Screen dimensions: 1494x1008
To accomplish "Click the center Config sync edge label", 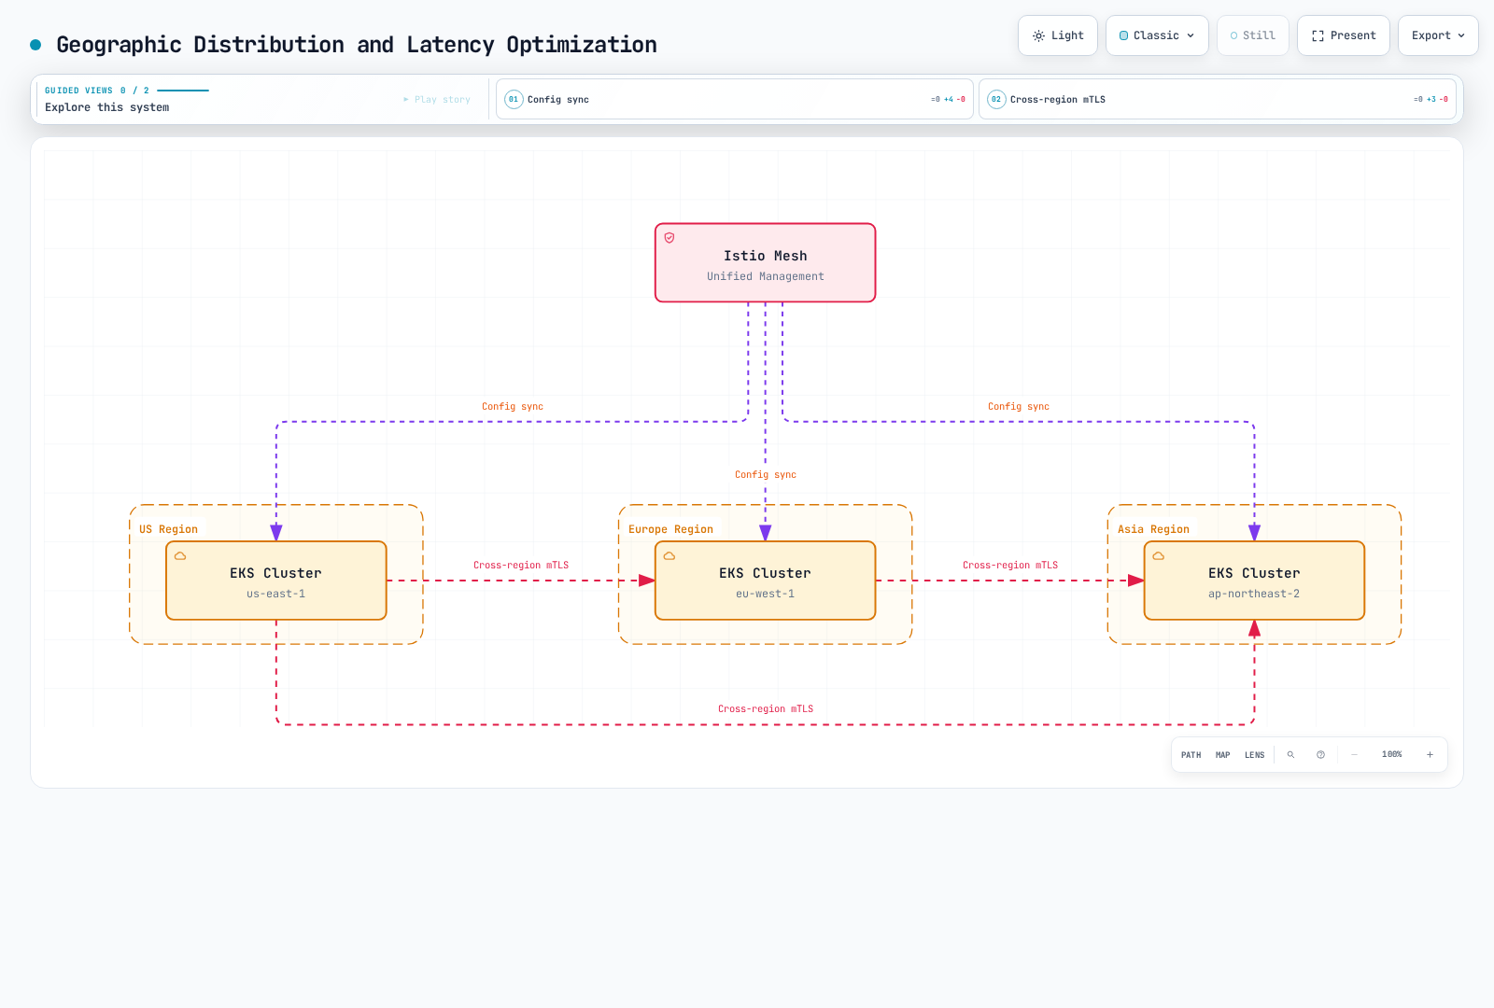I will coord(766,475).
